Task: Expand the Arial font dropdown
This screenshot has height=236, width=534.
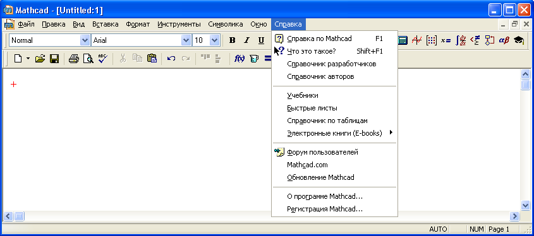Action: click(186, 40)
